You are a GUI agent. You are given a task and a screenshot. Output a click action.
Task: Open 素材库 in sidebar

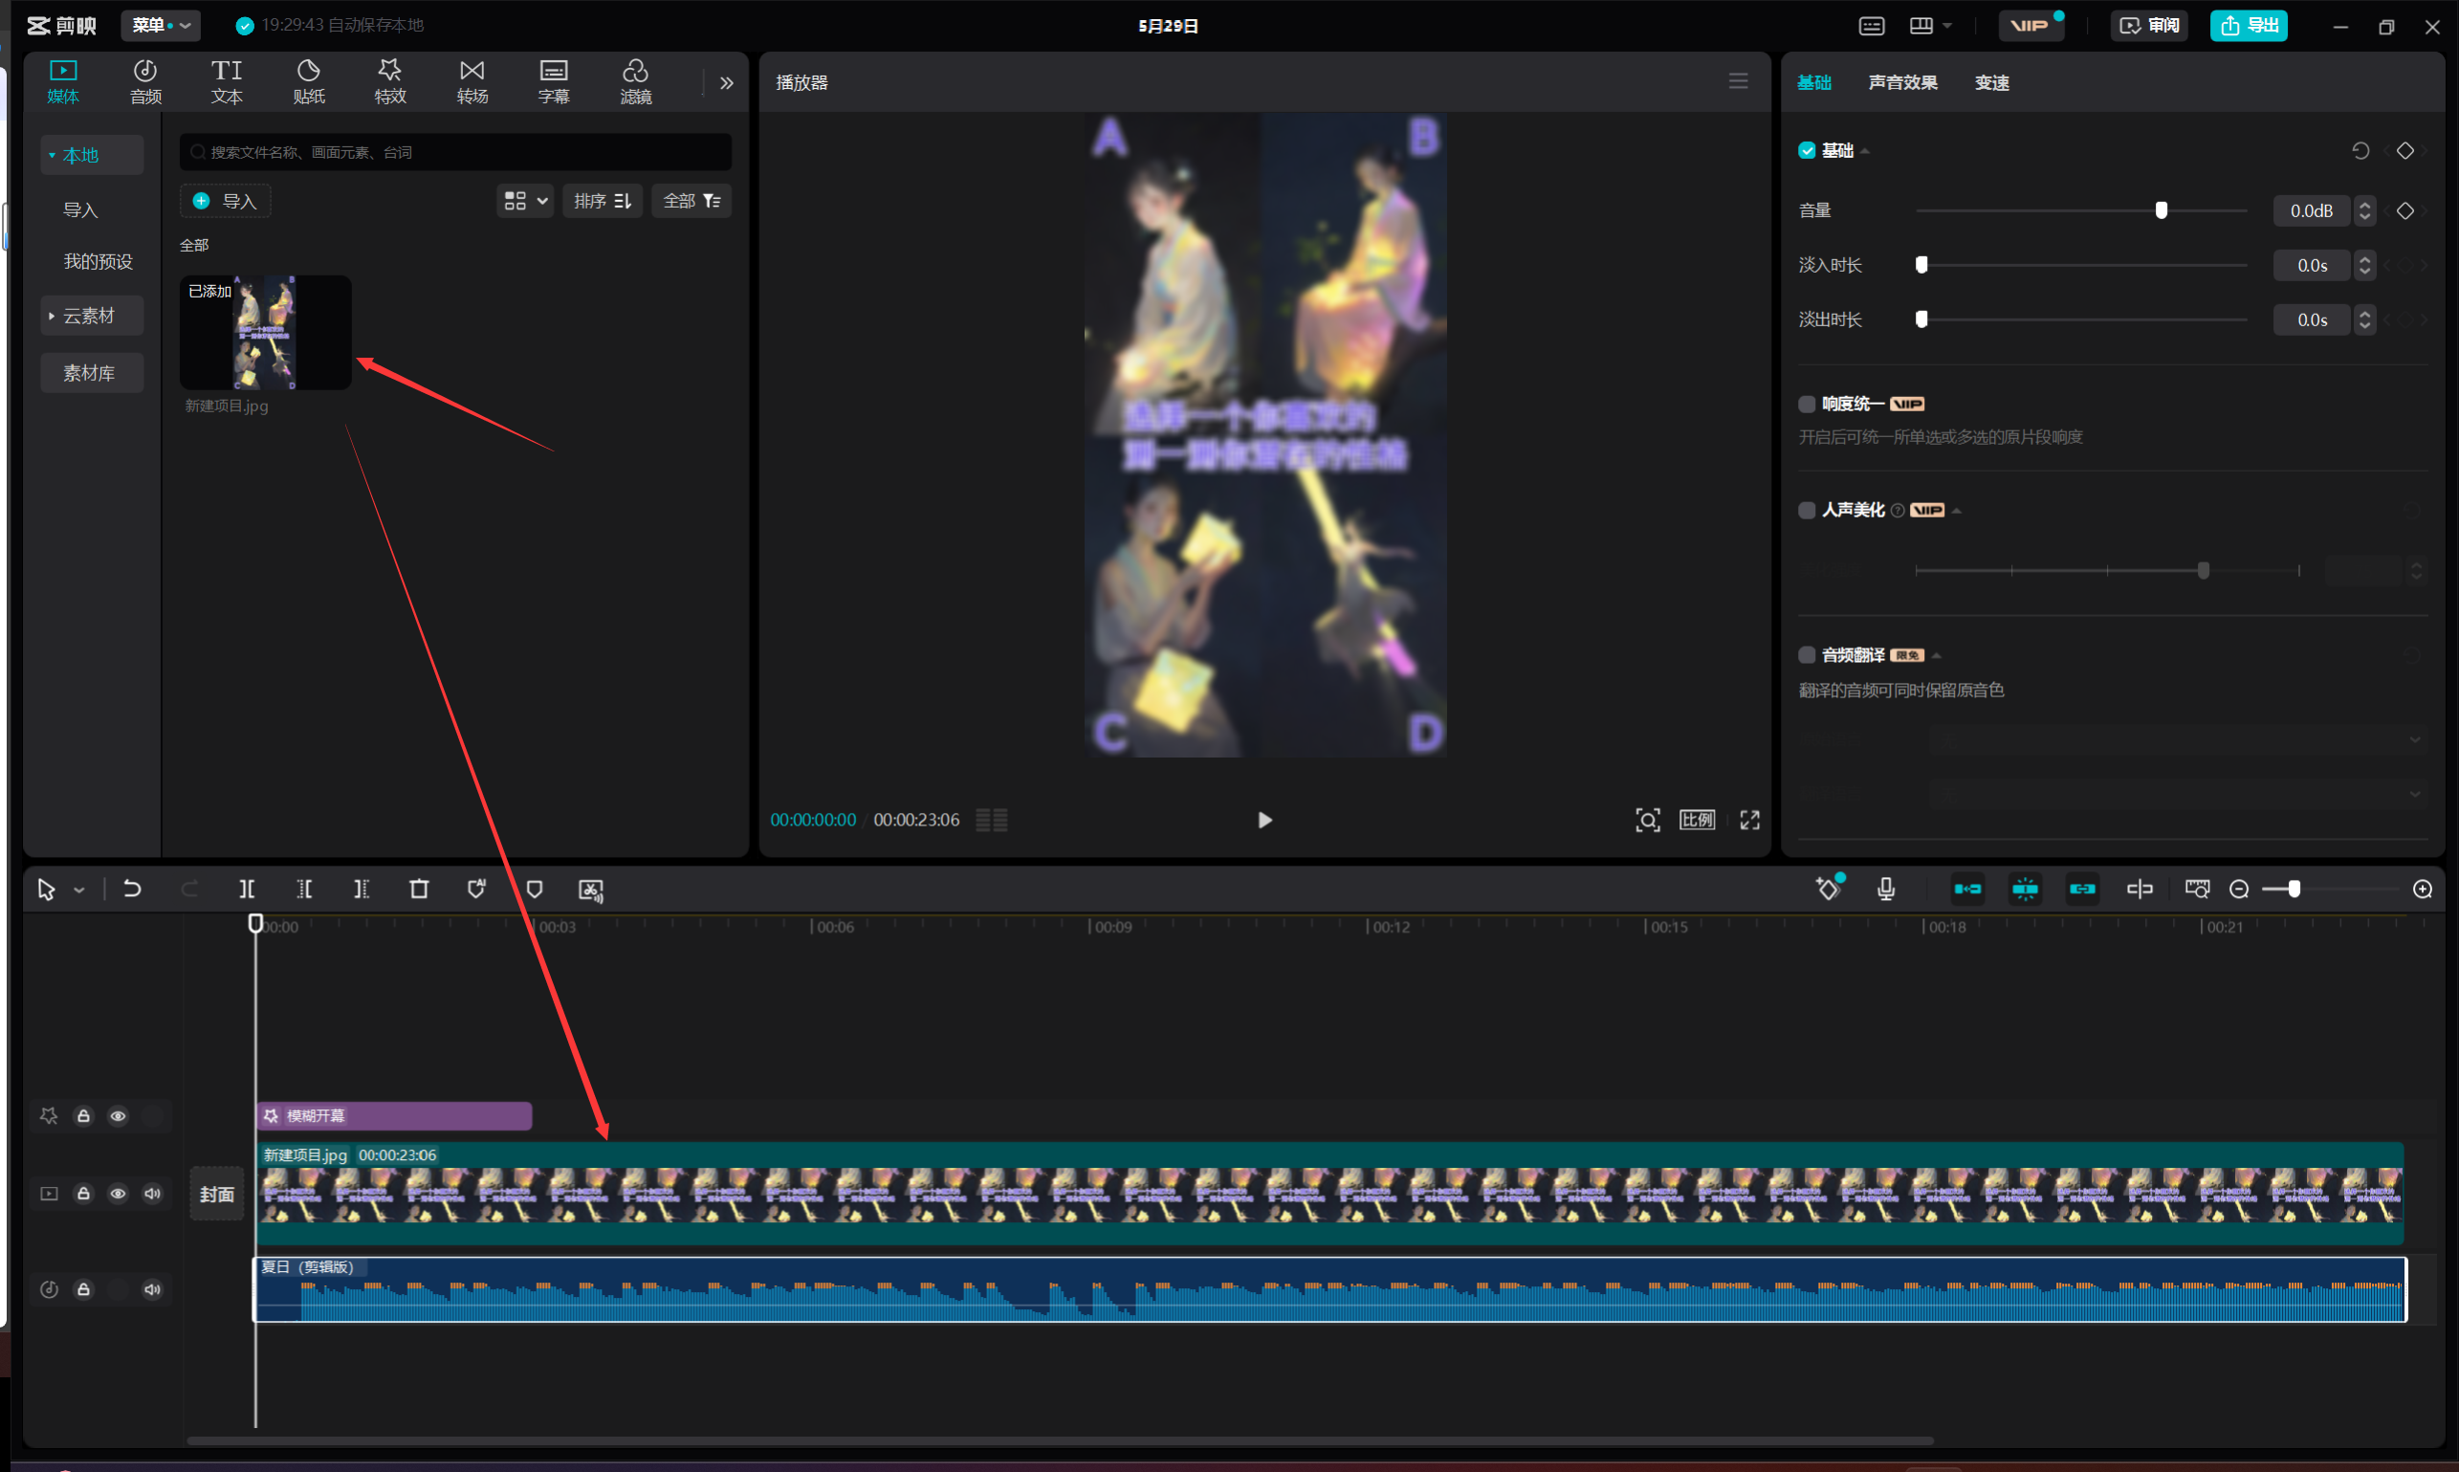click(91, 373)
